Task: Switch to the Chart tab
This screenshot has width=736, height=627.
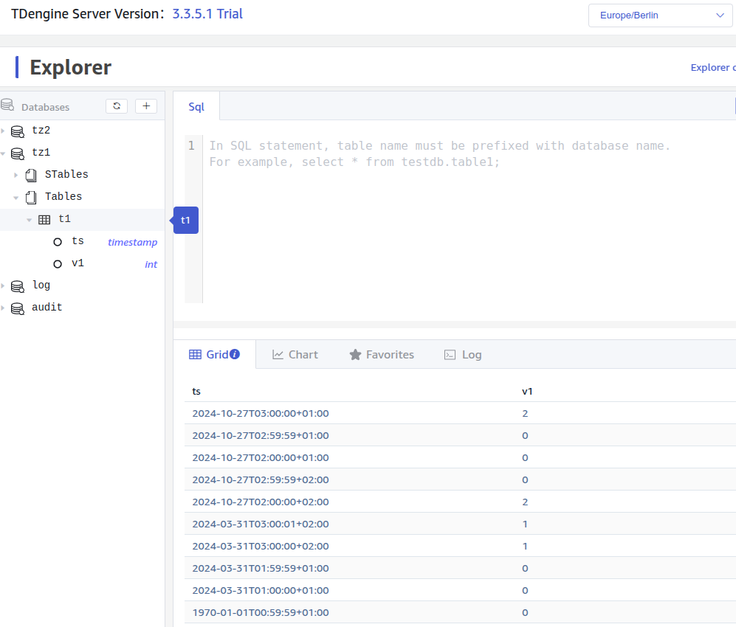Action: pyautogui.click(x=295, y=355)
